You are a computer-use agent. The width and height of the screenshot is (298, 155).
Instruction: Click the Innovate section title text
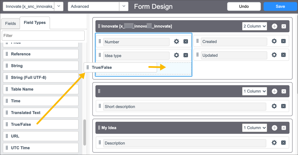(137, 26)
